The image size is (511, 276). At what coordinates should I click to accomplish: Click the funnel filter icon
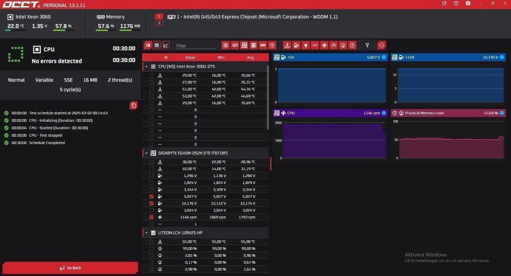(367, 45)
